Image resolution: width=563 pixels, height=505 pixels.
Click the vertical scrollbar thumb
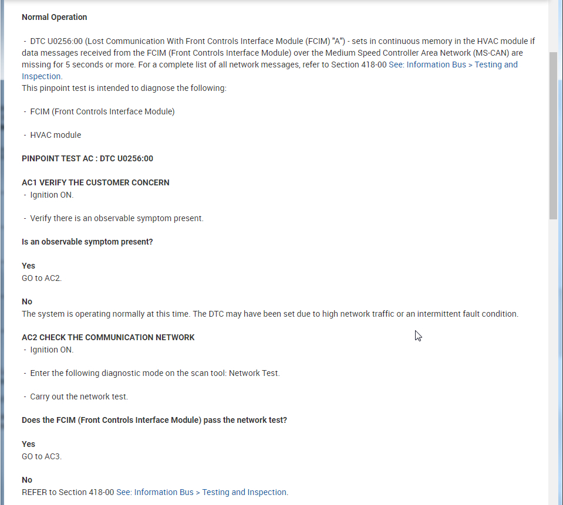click(x=553, y=135)
